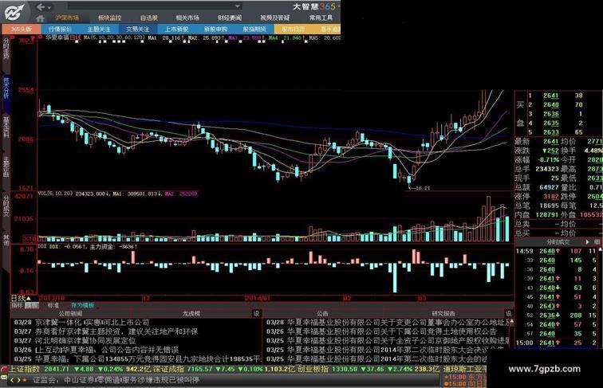Switch to the 行情报价 tab
Image resolution: width=603 pixels, height=388 pixels.
tap(61, 29)
